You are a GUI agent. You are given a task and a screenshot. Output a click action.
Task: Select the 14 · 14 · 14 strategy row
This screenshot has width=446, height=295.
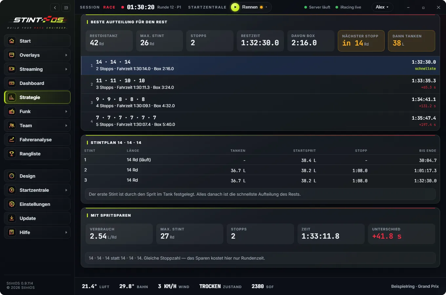(260, 66)
